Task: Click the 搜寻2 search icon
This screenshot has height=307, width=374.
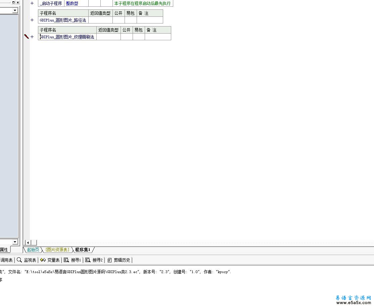Action: (x=88, y=260)
